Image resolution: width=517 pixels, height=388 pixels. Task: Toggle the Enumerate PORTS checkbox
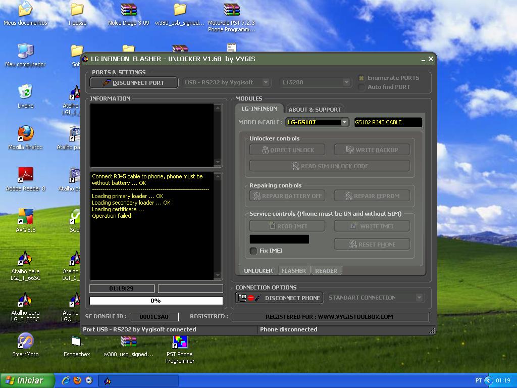361,78
